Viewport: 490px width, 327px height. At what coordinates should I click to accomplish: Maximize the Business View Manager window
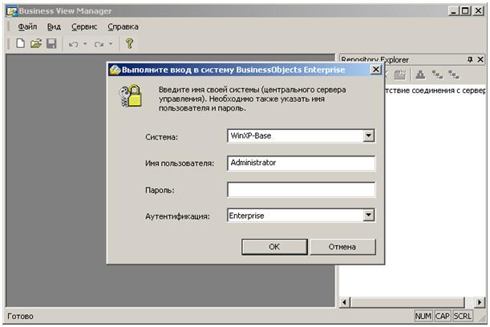tap(465, 11)
